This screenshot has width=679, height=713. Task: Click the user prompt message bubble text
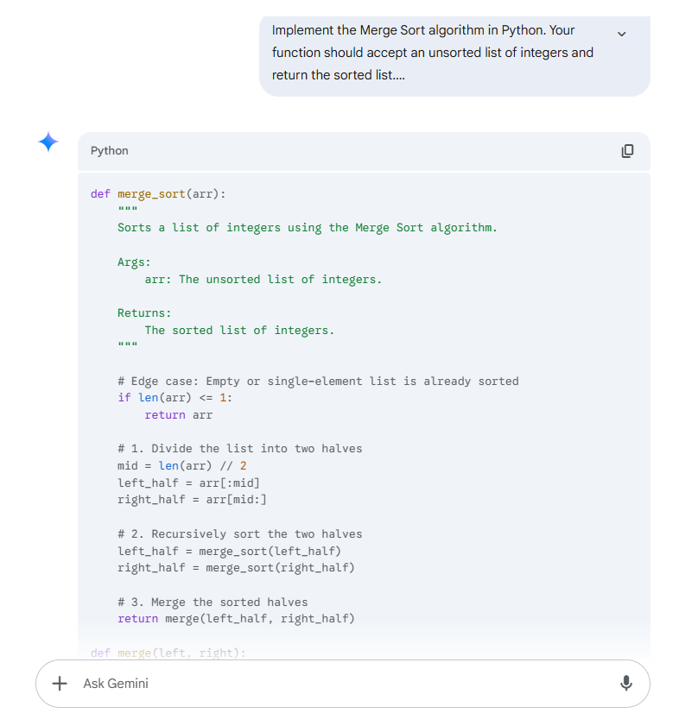pyautogui.click(x=432, y=53)
